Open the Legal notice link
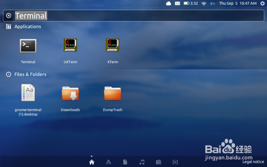This screenshot has height=167, width=267. pos(253,162)
